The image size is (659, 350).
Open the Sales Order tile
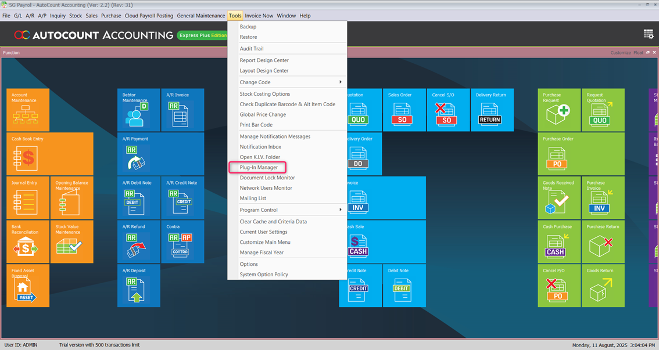pyautogui.click(x=404, y=110)
